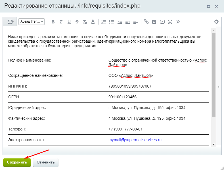The height and width of the screenshot is (170, 224).
Task: Insert a video
Action: [x=162, y=22]
